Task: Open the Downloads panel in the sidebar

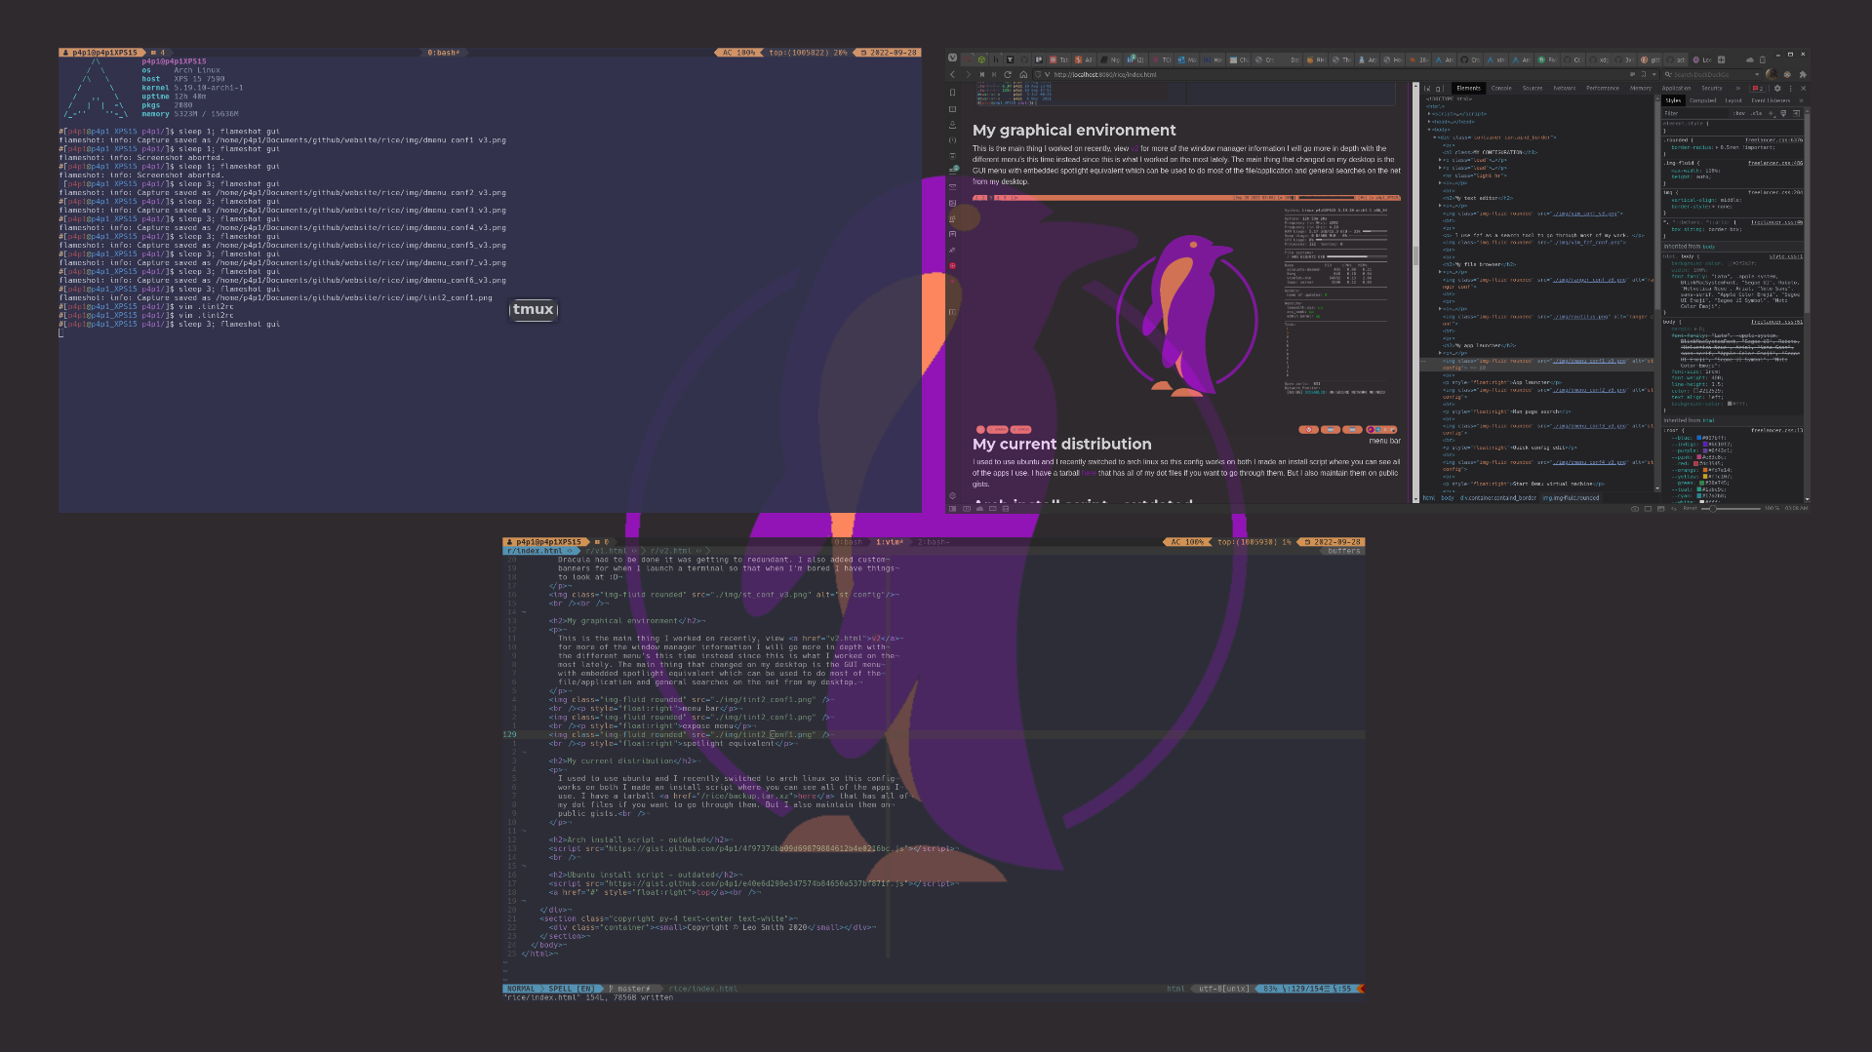Action: [952, 125]
